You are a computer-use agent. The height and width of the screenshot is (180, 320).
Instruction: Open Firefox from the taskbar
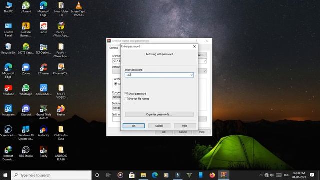212,175
